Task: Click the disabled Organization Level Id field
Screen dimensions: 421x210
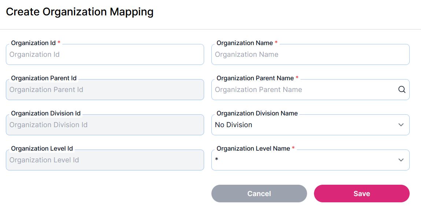Action: (x=105, y=160)
